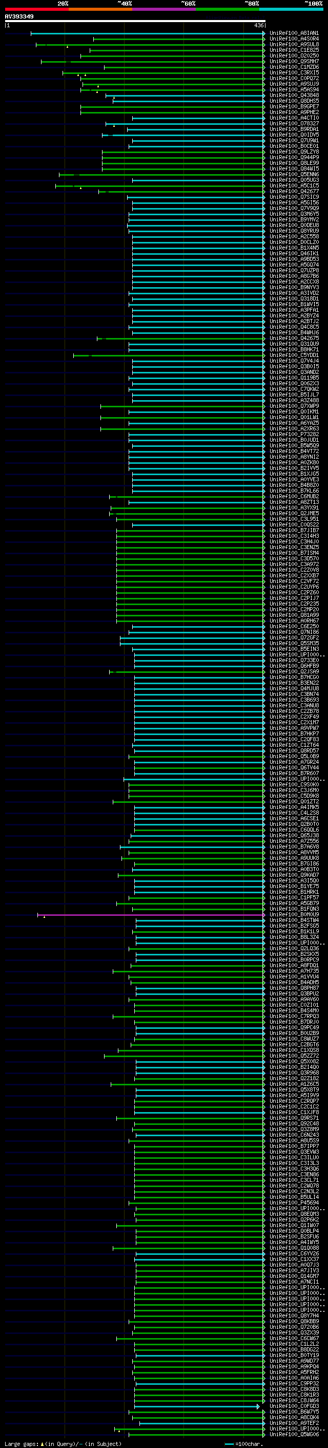Screen dimensions: 328x1448
Task: Select the UniRef100_Q42677 label
Action: (294, 191)
